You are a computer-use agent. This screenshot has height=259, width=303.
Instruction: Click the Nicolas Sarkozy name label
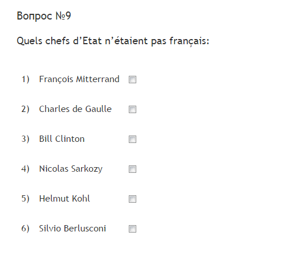click(x=71, y=169)
